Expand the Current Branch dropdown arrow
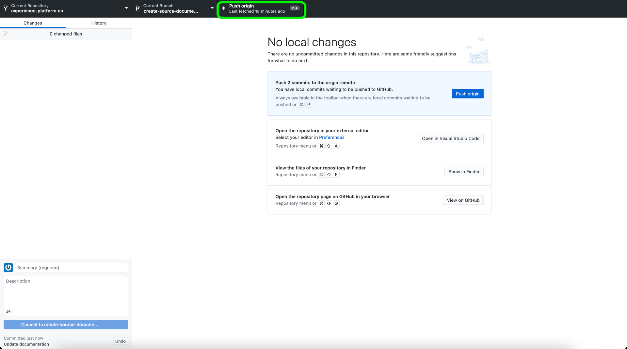 click(212, 8)
